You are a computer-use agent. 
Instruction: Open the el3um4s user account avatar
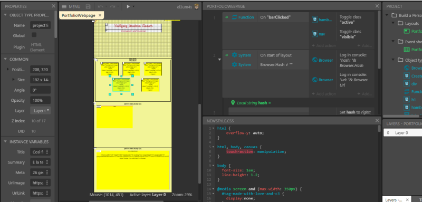click(x=196, y=7)
